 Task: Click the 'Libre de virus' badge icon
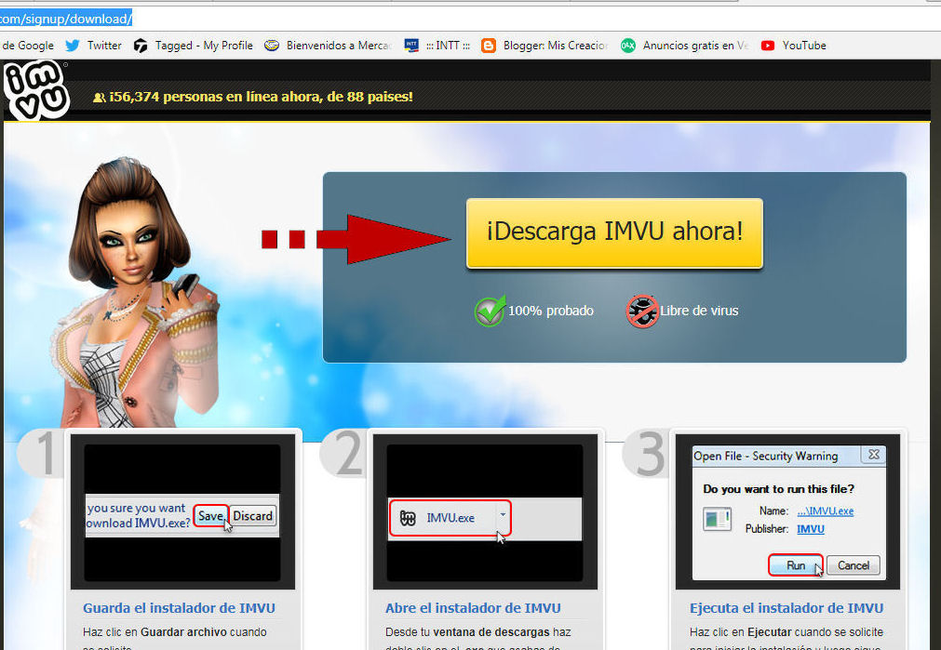click(x=641, y=311)
